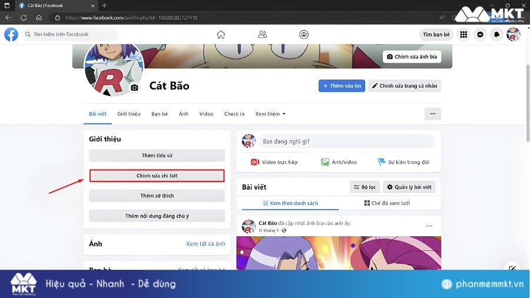530x298 pixels.
Task: Click Thêm nội dung đáng chú ý button
Action: (x=157, y=216)
